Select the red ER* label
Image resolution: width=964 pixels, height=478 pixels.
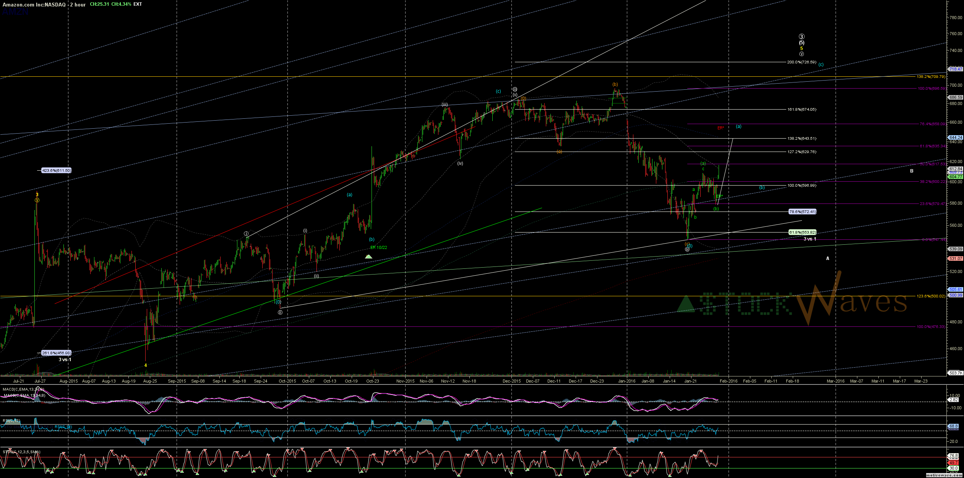pyautogui.click(x=721, y=128)
